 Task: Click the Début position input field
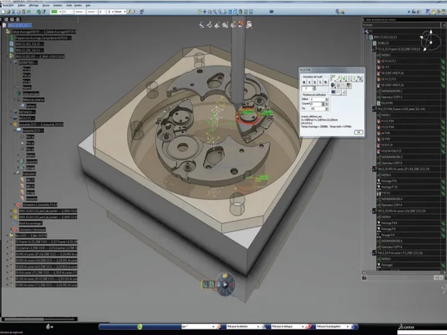(x=317, y=99)
